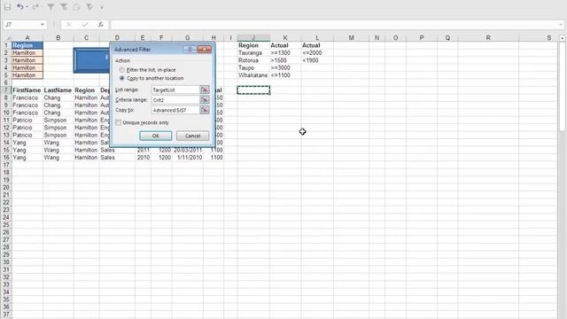Click the 'FirstName' header cell in row 7
The height and width of the screenshot is (319, 567).
pos(27,90)
